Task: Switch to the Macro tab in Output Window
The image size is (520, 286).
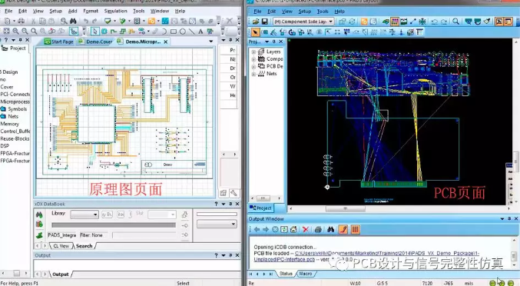Action: [x=306, y=274]
